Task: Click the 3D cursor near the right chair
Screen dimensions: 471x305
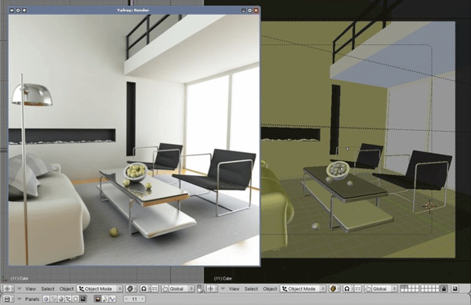Action: (429, 206)
